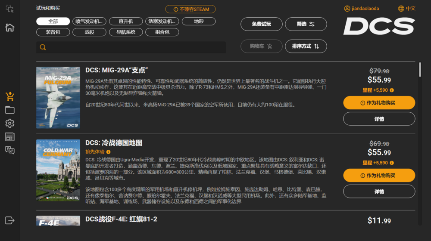Click info icon next to 抢先体验

(x=108, y=152)
